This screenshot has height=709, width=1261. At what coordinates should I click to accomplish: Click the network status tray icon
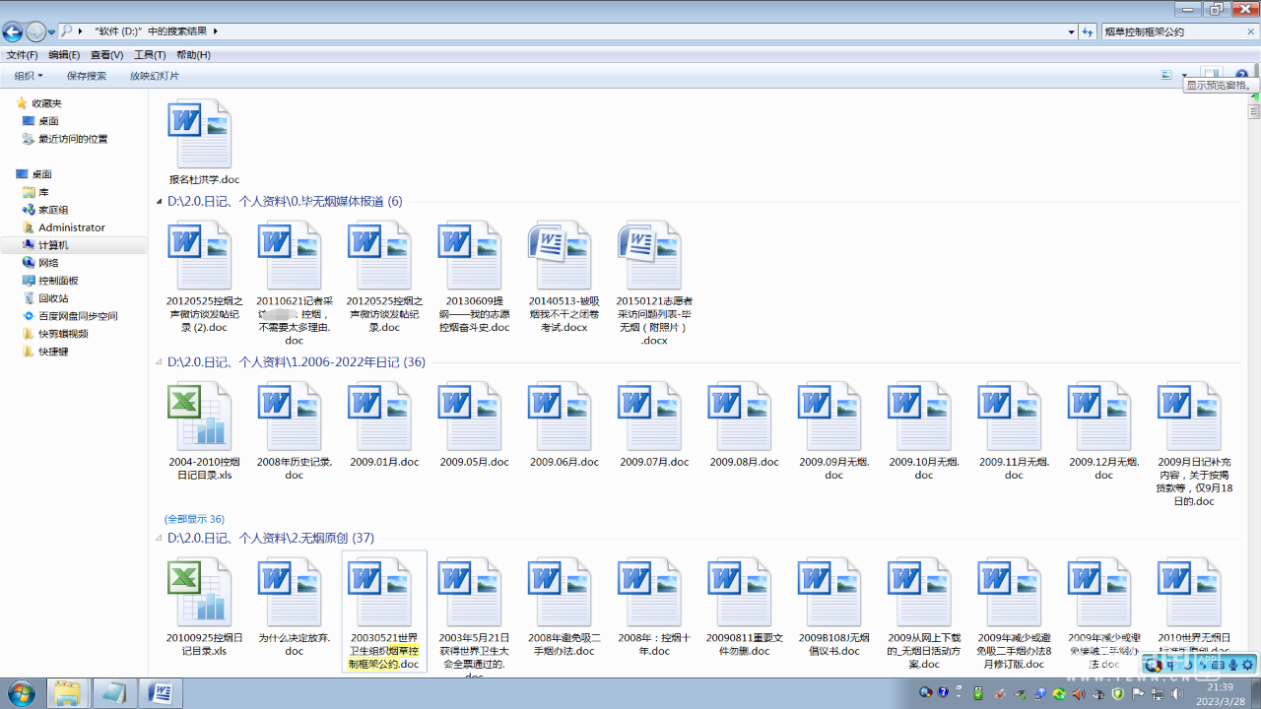pyautogui.click(x=1157, y=696)
